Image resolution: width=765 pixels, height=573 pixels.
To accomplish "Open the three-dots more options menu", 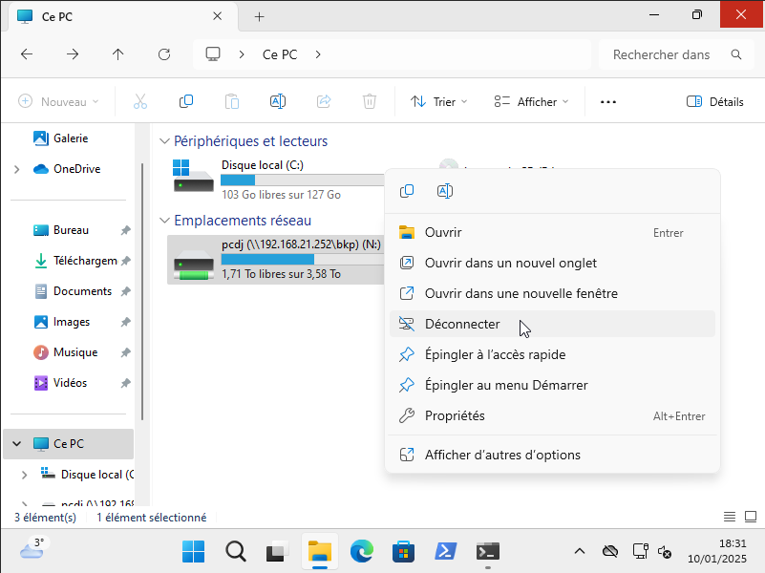I will [608, 102].
